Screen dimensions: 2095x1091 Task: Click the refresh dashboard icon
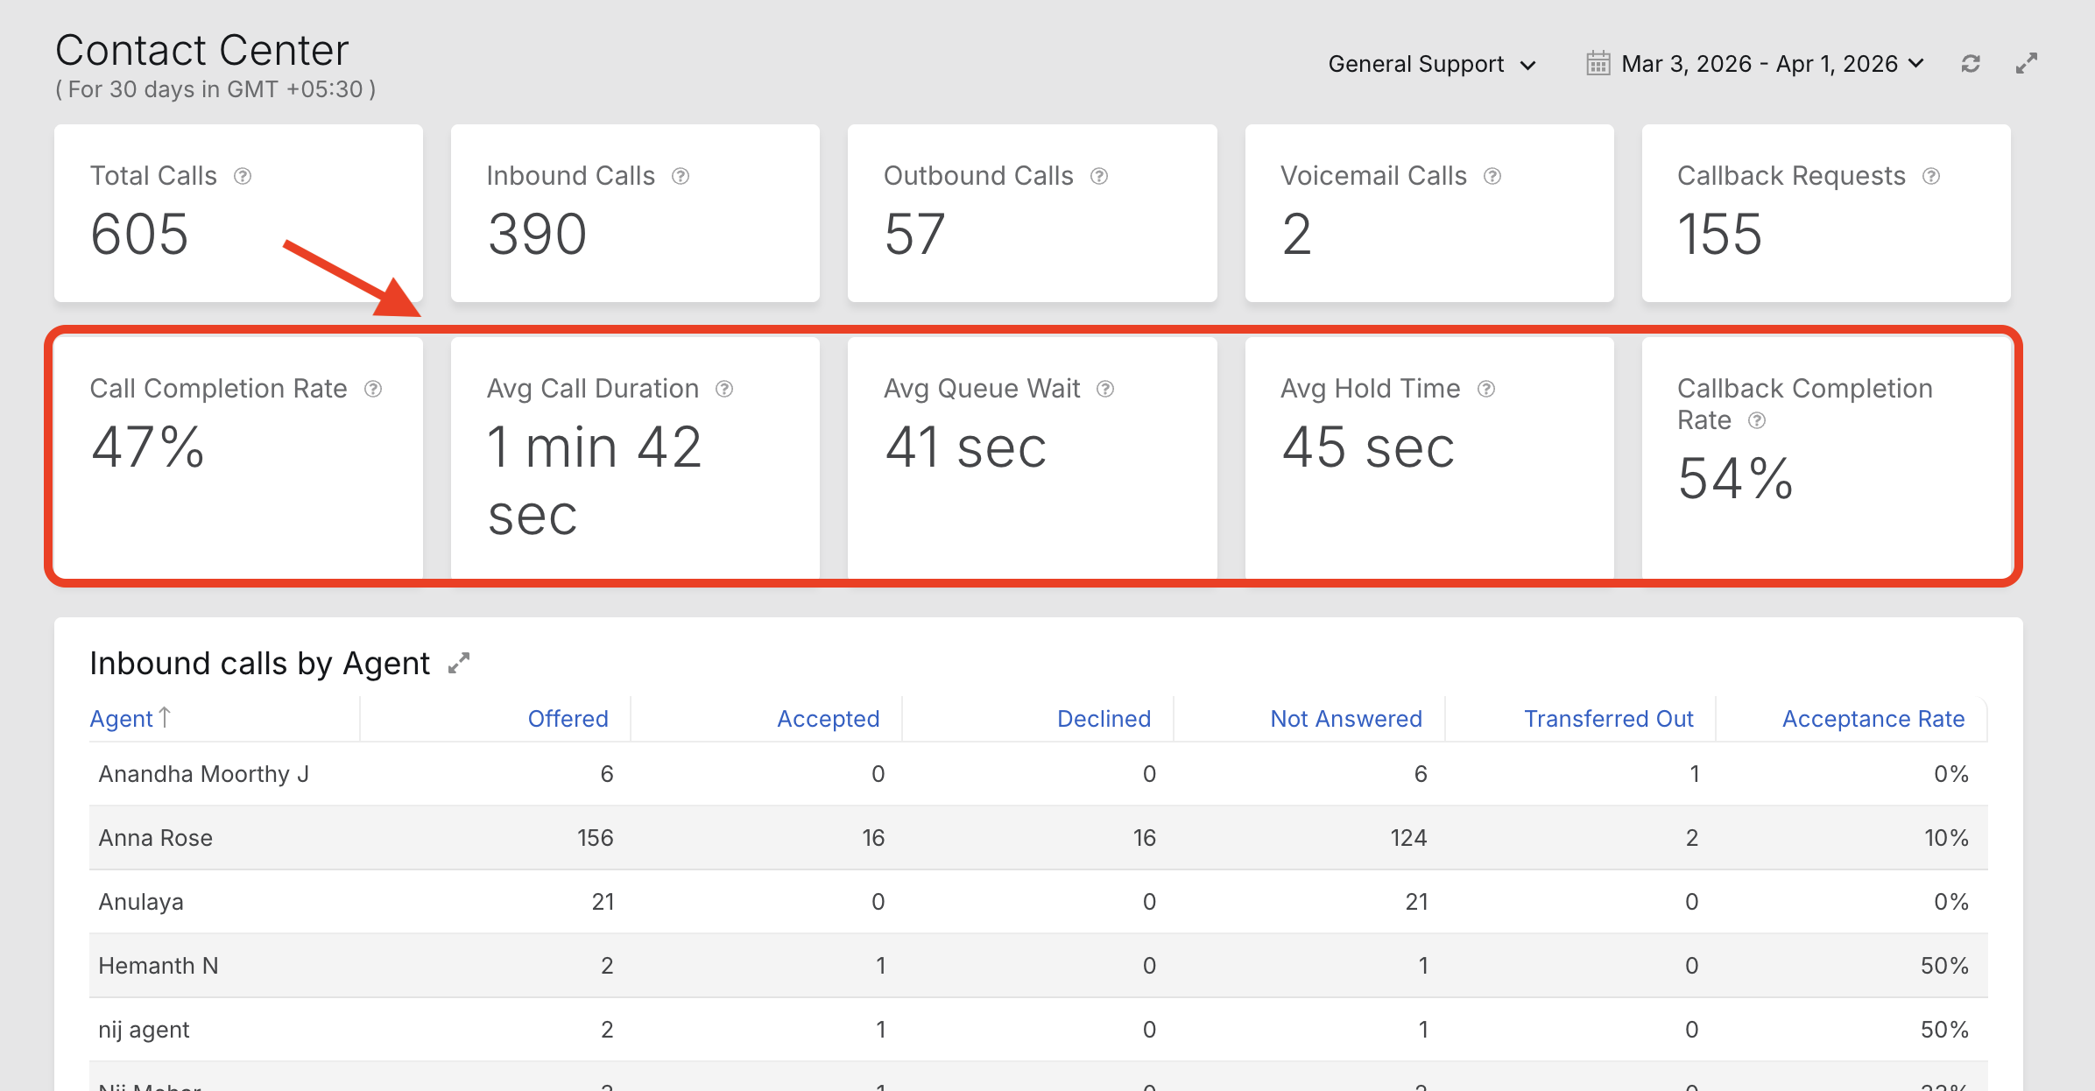(x=1971, y=64)
